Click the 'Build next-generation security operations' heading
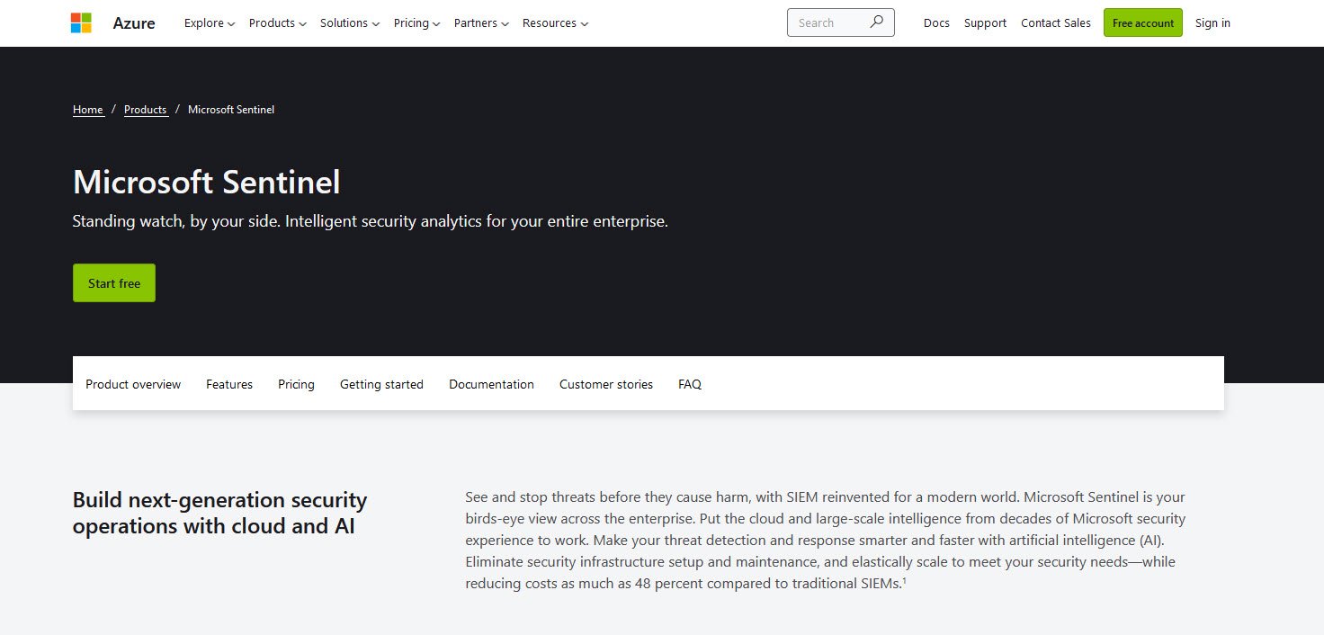 (220, 513)
